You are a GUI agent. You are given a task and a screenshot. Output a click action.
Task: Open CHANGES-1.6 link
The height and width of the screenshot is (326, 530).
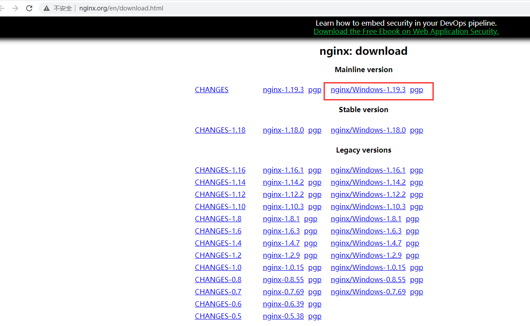click(x=218, y=231)
